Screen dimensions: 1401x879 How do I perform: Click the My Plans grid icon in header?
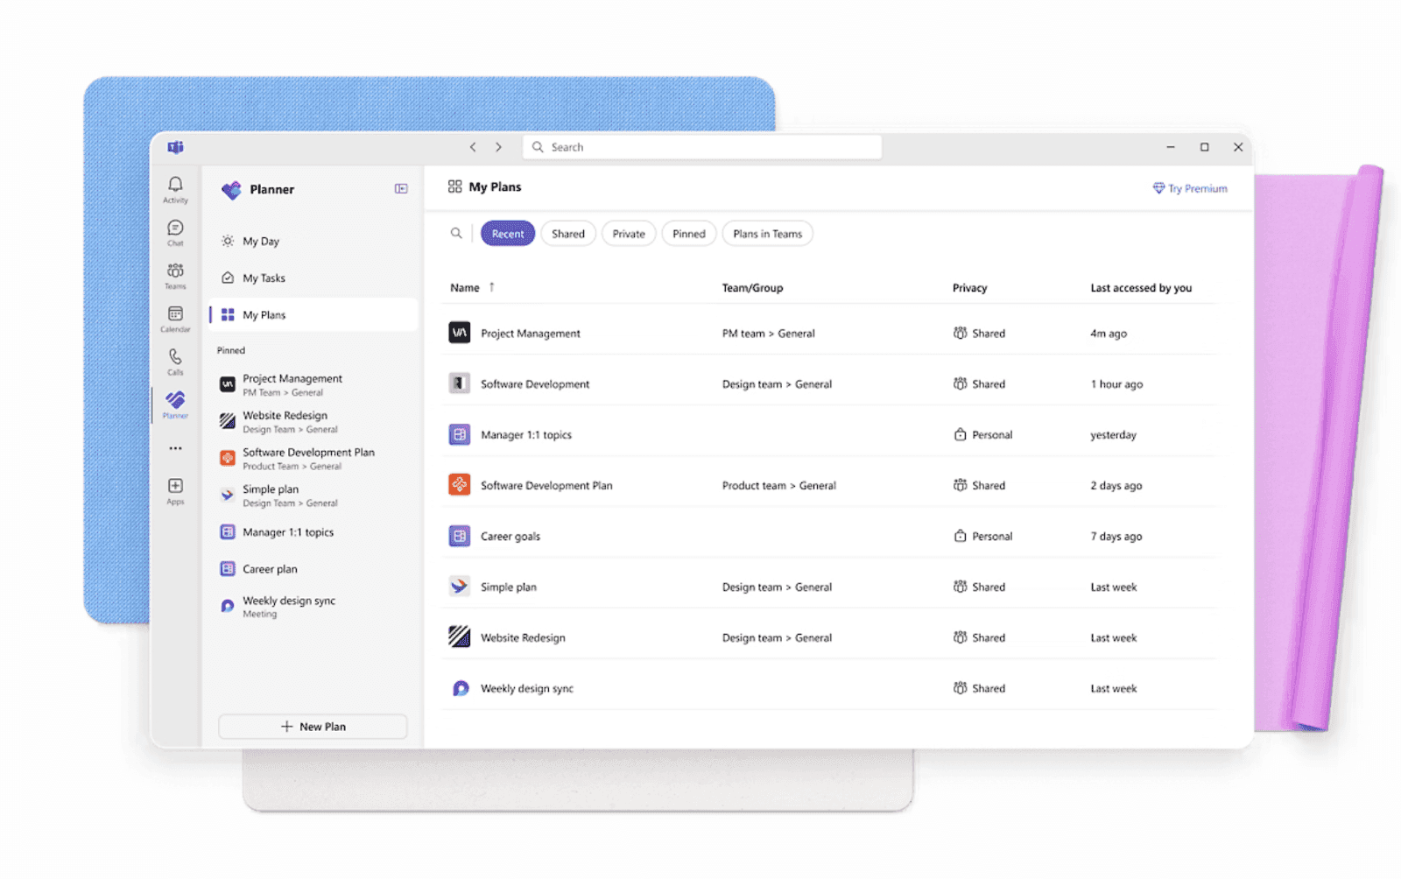[x=454, y=186]
